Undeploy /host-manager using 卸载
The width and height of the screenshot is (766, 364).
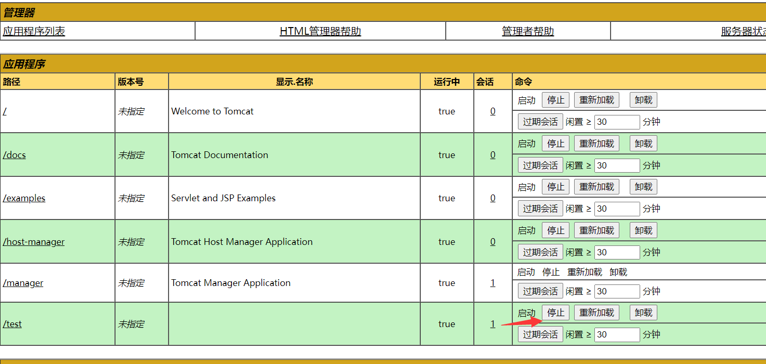point(643,230)
